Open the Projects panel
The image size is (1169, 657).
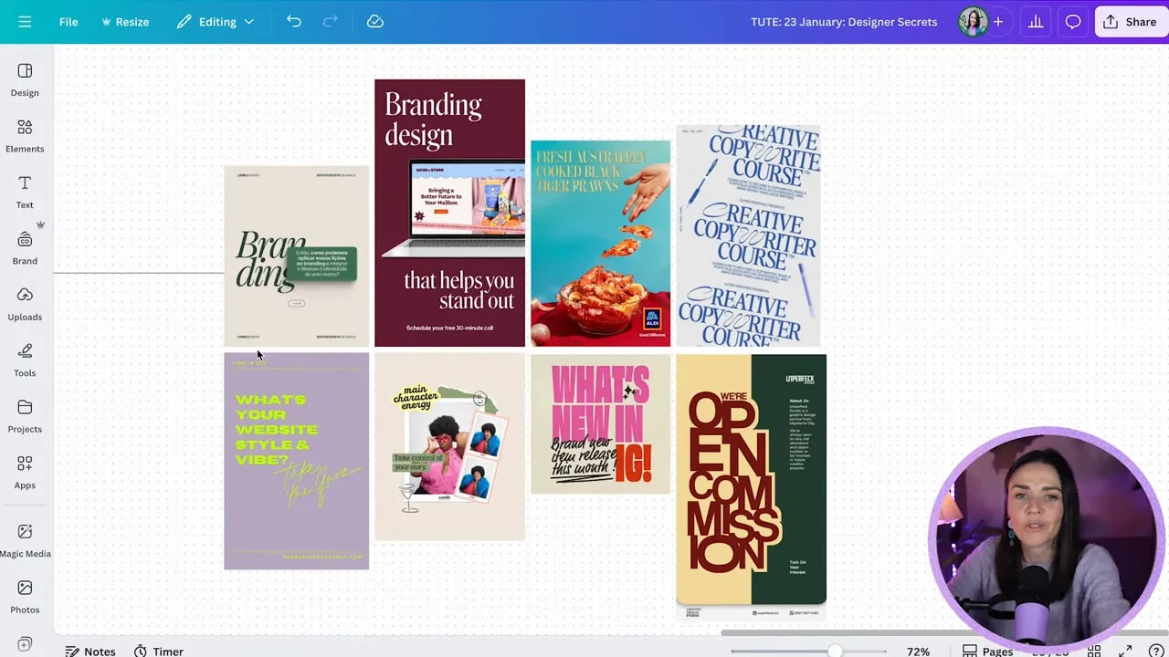25,417
